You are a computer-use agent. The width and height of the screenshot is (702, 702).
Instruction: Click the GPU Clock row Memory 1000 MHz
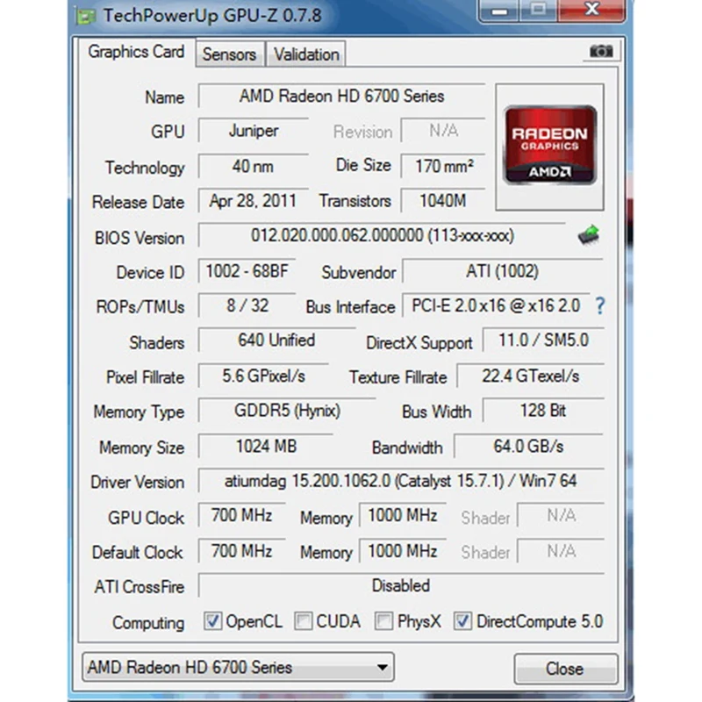(403, 515)
